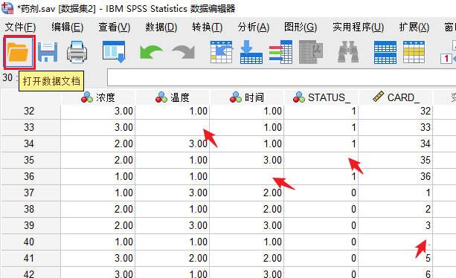Open the 实用程序(U) menu

(359, 28)
